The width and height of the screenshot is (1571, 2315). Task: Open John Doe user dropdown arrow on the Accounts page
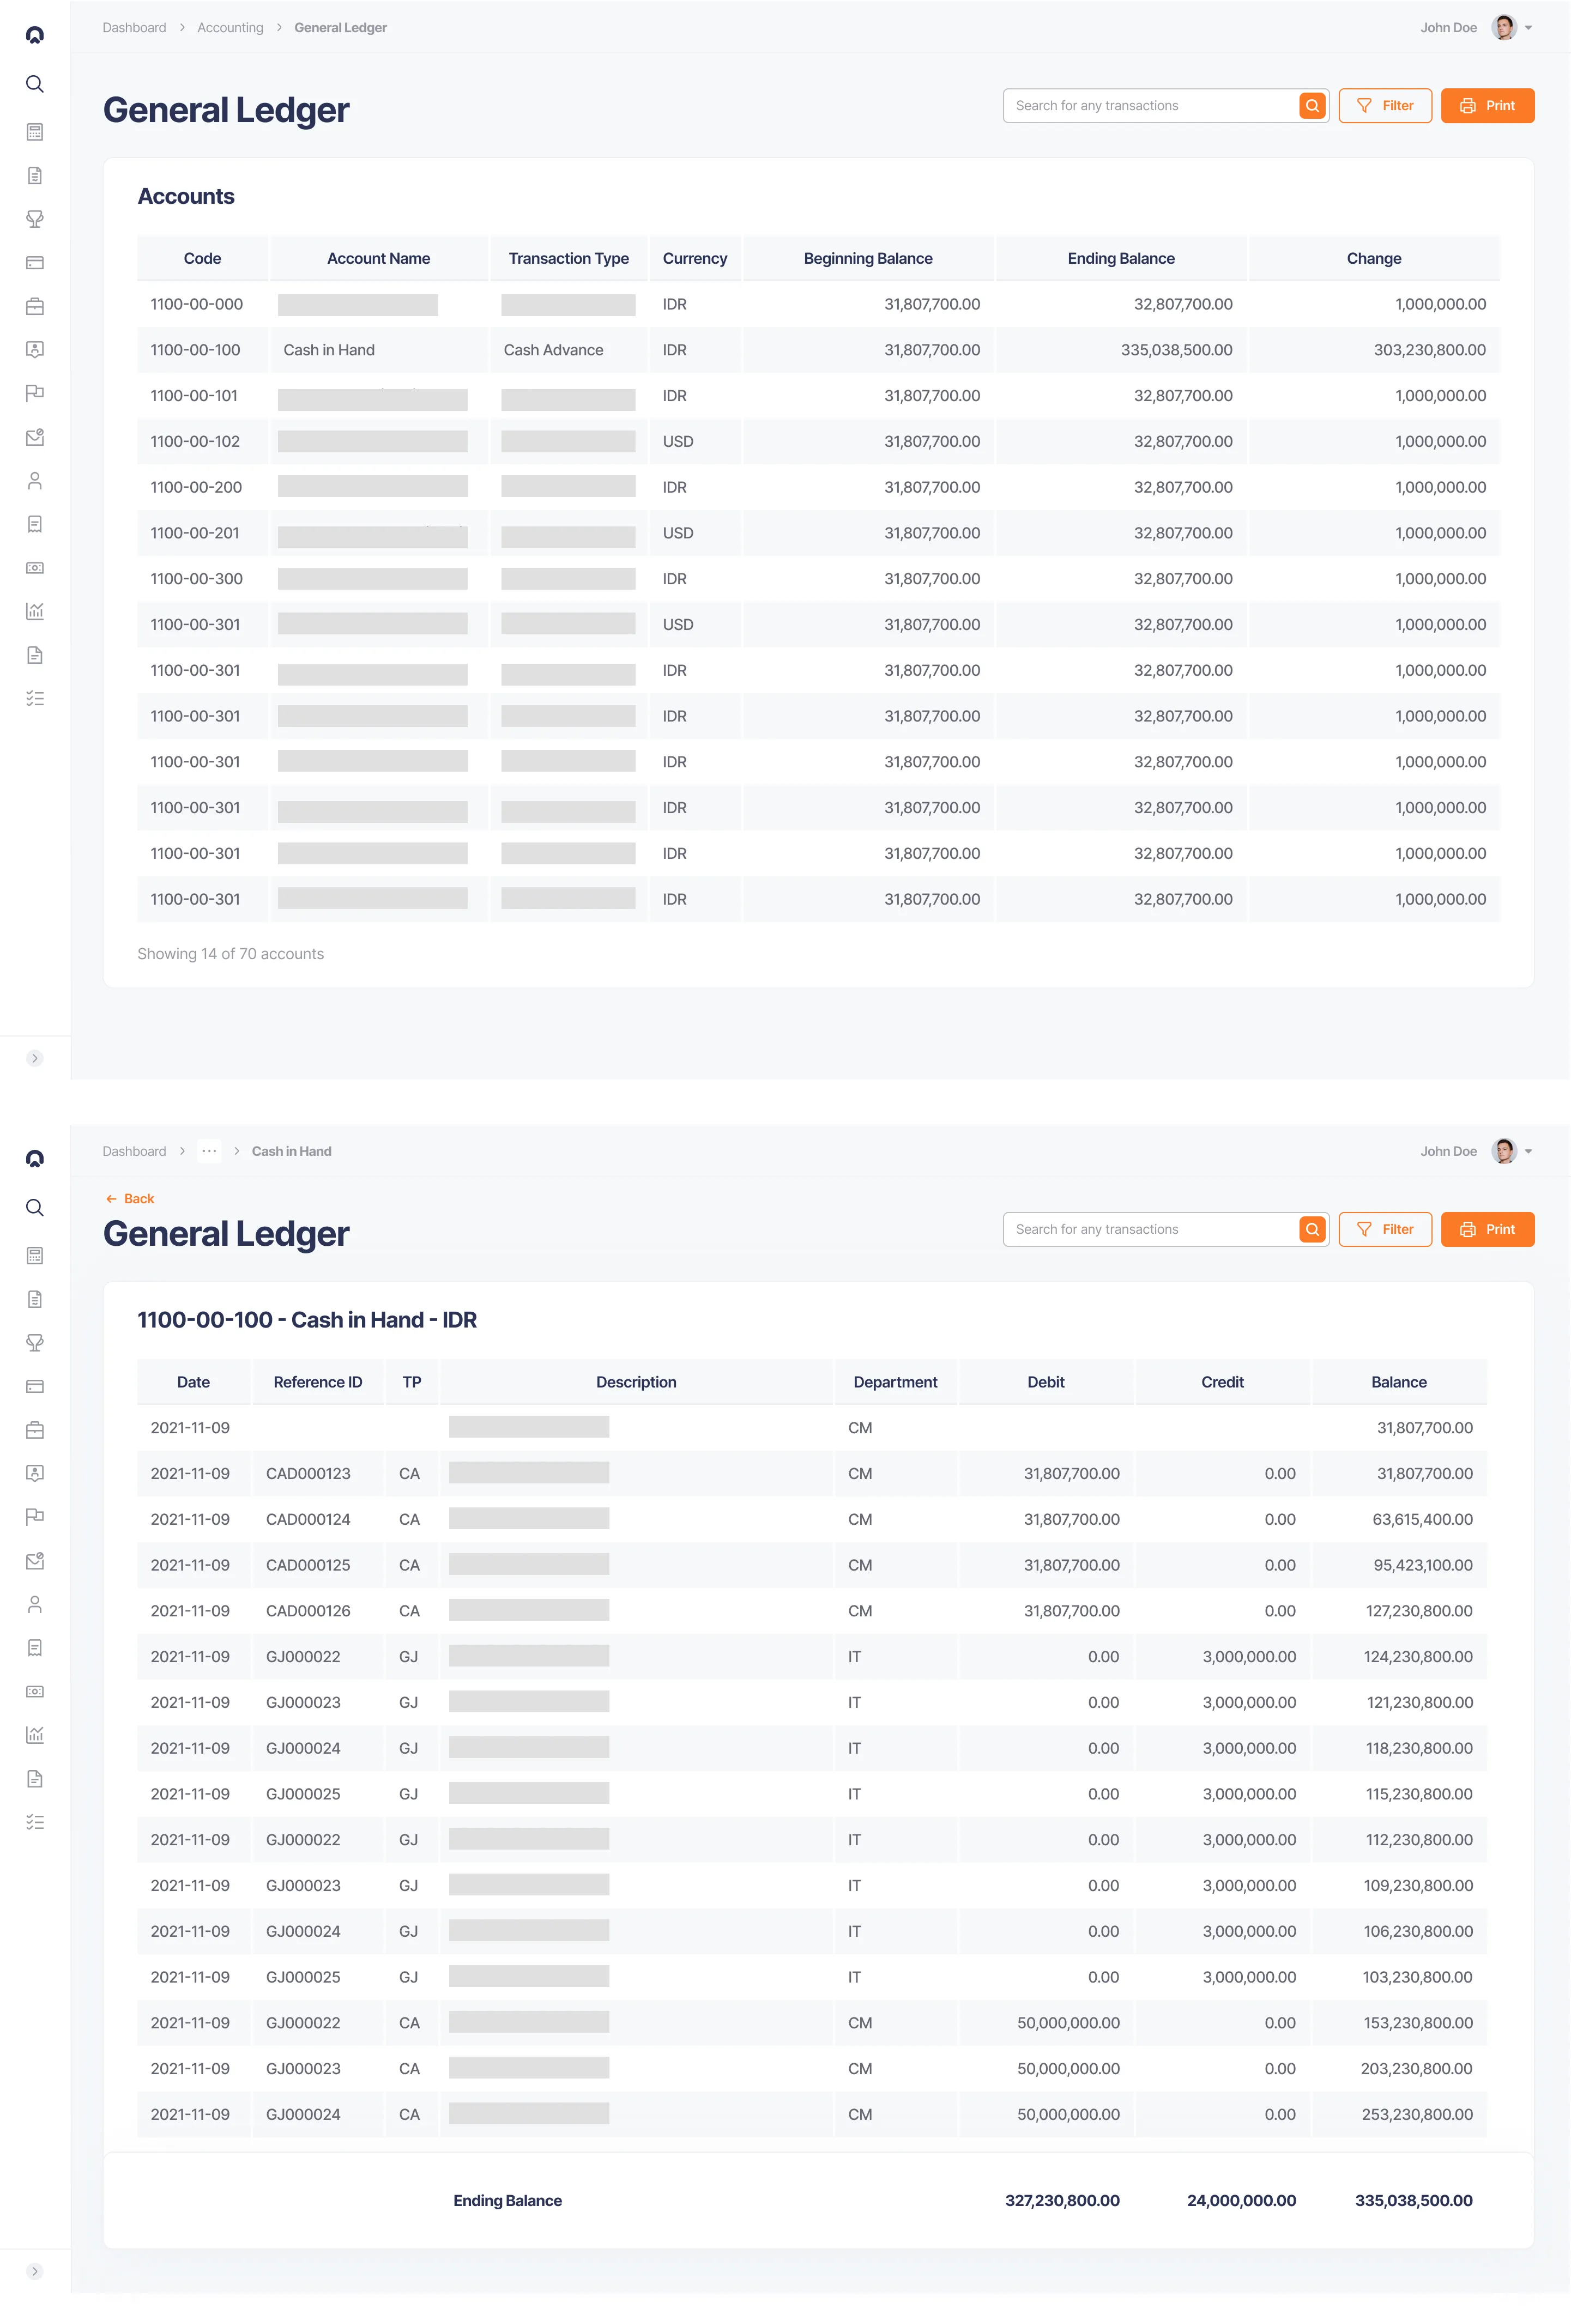[1528, 28]
